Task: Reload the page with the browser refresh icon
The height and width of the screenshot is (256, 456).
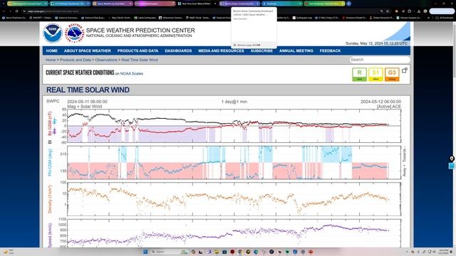Action: (x=16, y=11)
